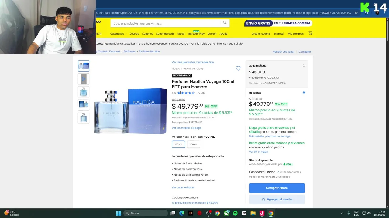Image resolution: width=389 pixels, height=218 pixels.
Task: Select the first product thumbnail
Action: [x=84, y=66]
